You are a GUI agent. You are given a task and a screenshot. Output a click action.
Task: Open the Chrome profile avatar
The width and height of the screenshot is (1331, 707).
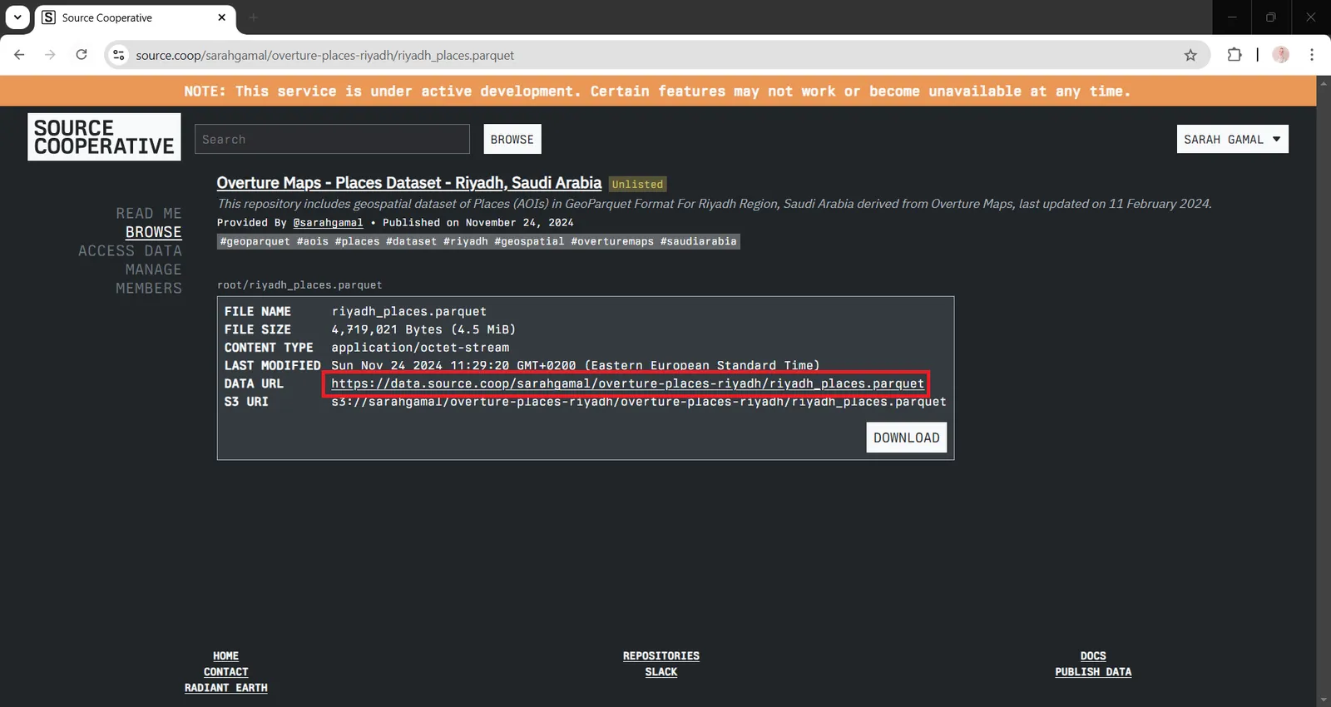pos(1281,55)
